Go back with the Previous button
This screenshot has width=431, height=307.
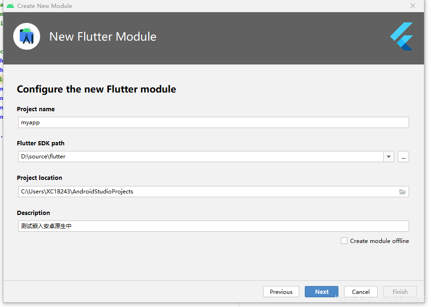281,292
